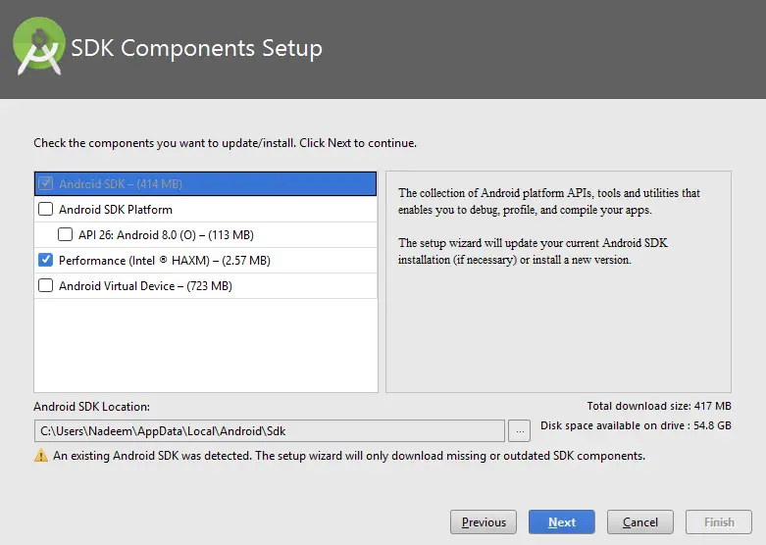Click the disabled Finish button
Screen dimensions: 766x545
coord(719,522)
